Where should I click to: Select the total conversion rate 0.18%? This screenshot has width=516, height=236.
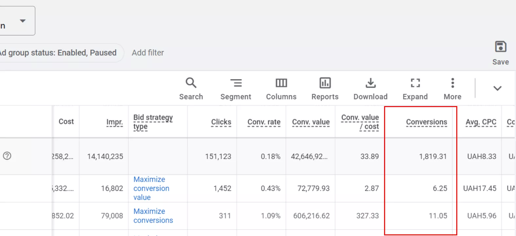point(271,156)
